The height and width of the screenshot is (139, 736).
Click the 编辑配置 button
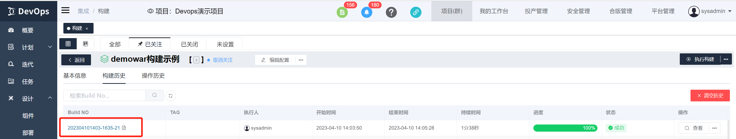pos(275,60)
